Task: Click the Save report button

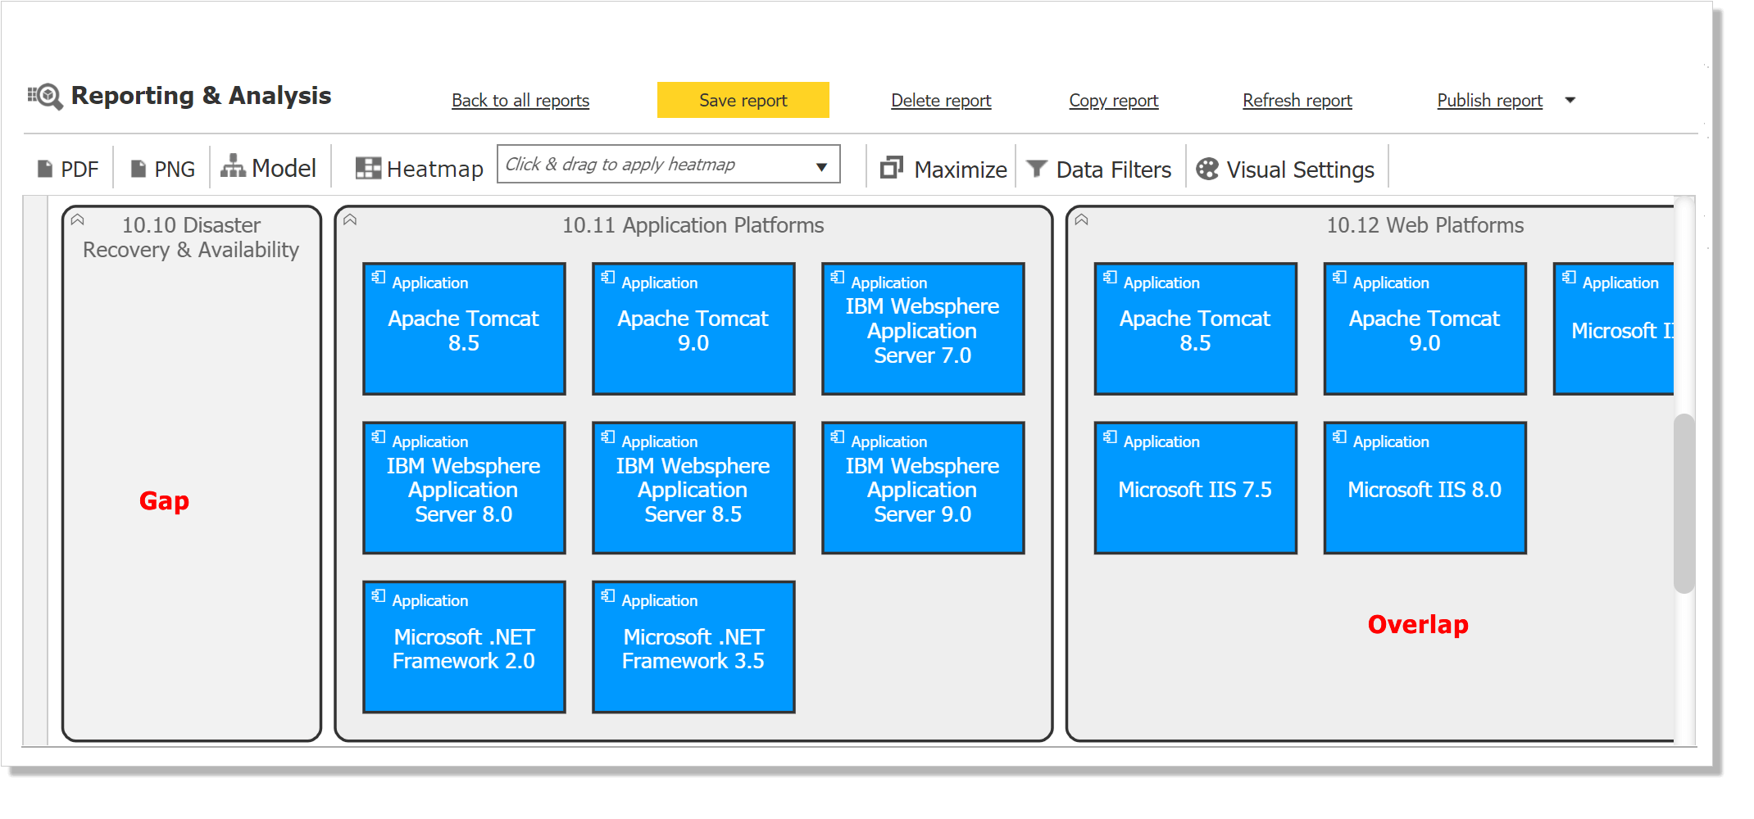Action: [x=743, y=100]
